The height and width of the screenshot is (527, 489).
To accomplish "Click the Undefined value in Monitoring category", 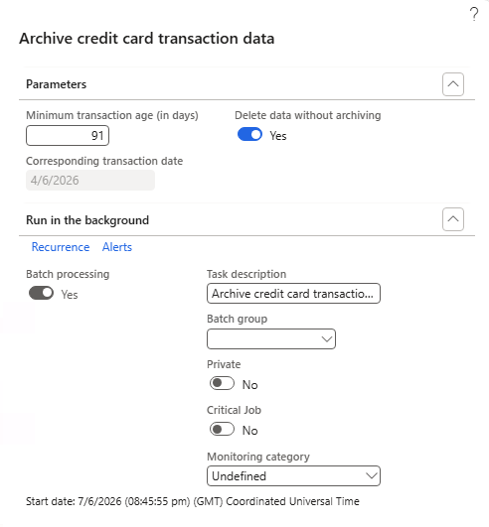I will pyautogui.click(x=239, y=476).
